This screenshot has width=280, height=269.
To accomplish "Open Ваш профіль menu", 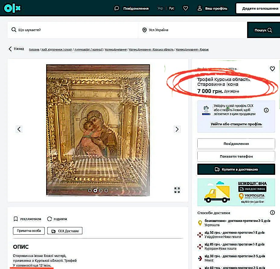I will click(216, 8).
